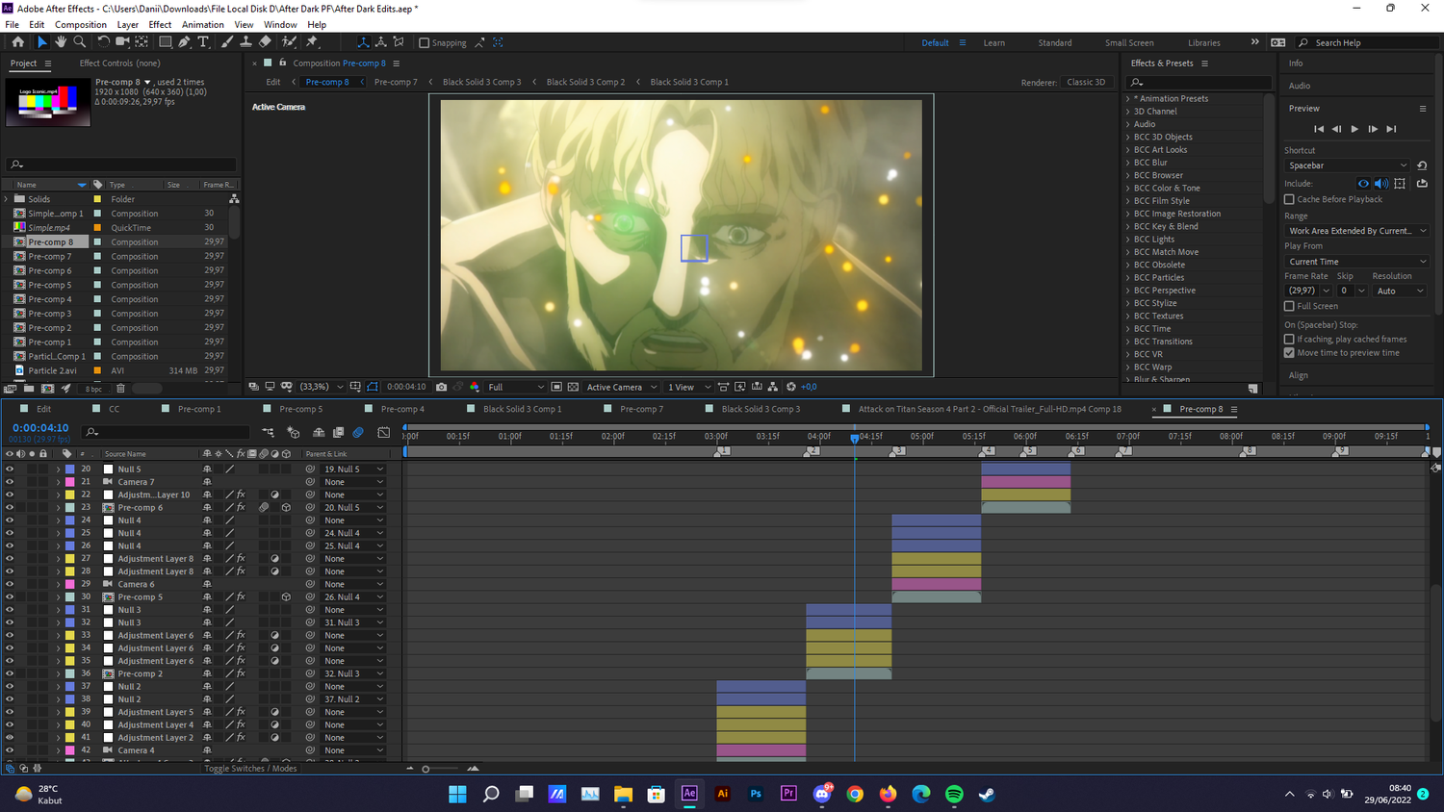Screen dimensions: 1444x812
Task: Select the Type tool
Action: [x=203, y=42]
